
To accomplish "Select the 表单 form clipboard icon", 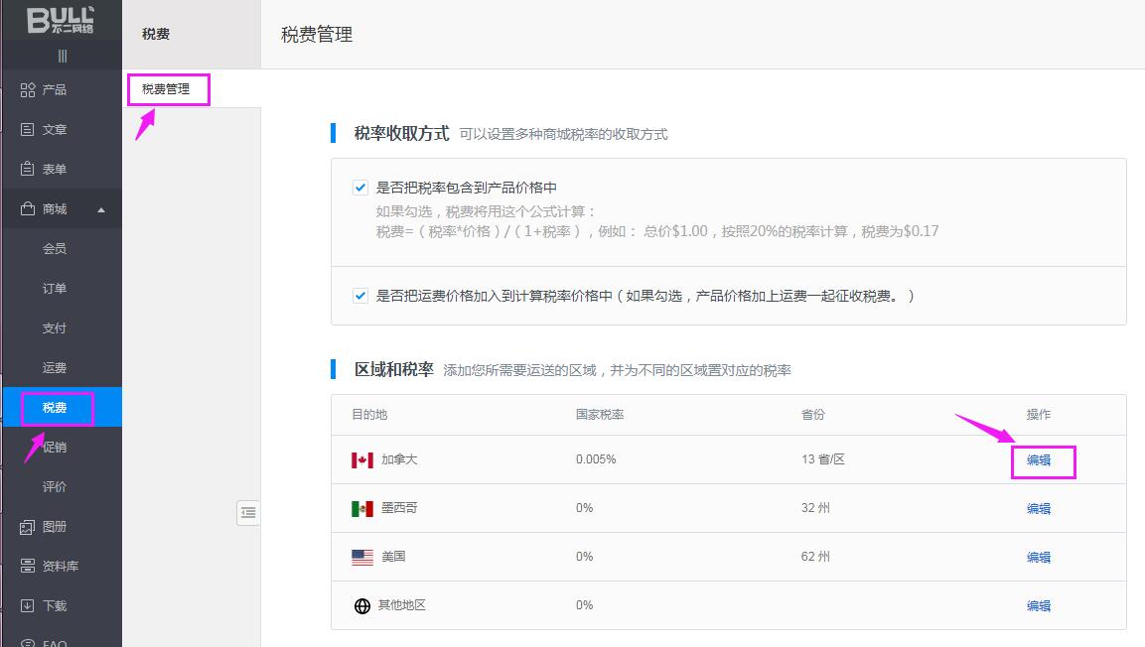I will (x=28, y=170).
